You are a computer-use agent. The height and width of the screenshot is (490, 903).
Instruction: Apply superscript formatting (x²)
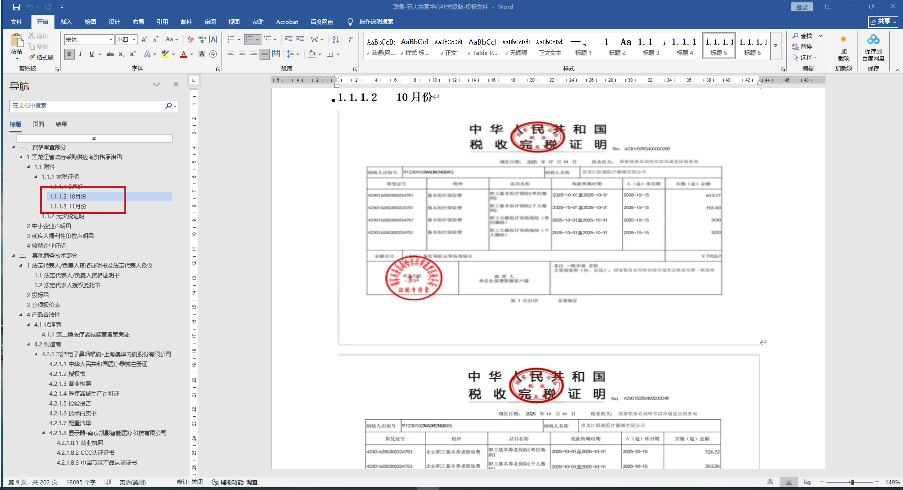click(x=133, y=54)
